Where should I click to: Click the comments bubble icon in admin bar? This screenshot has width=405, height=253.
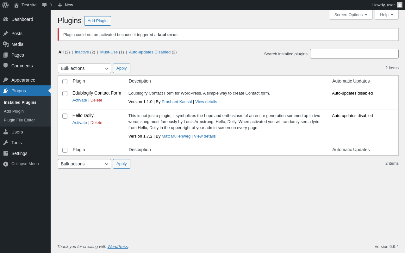pos(45,5)
